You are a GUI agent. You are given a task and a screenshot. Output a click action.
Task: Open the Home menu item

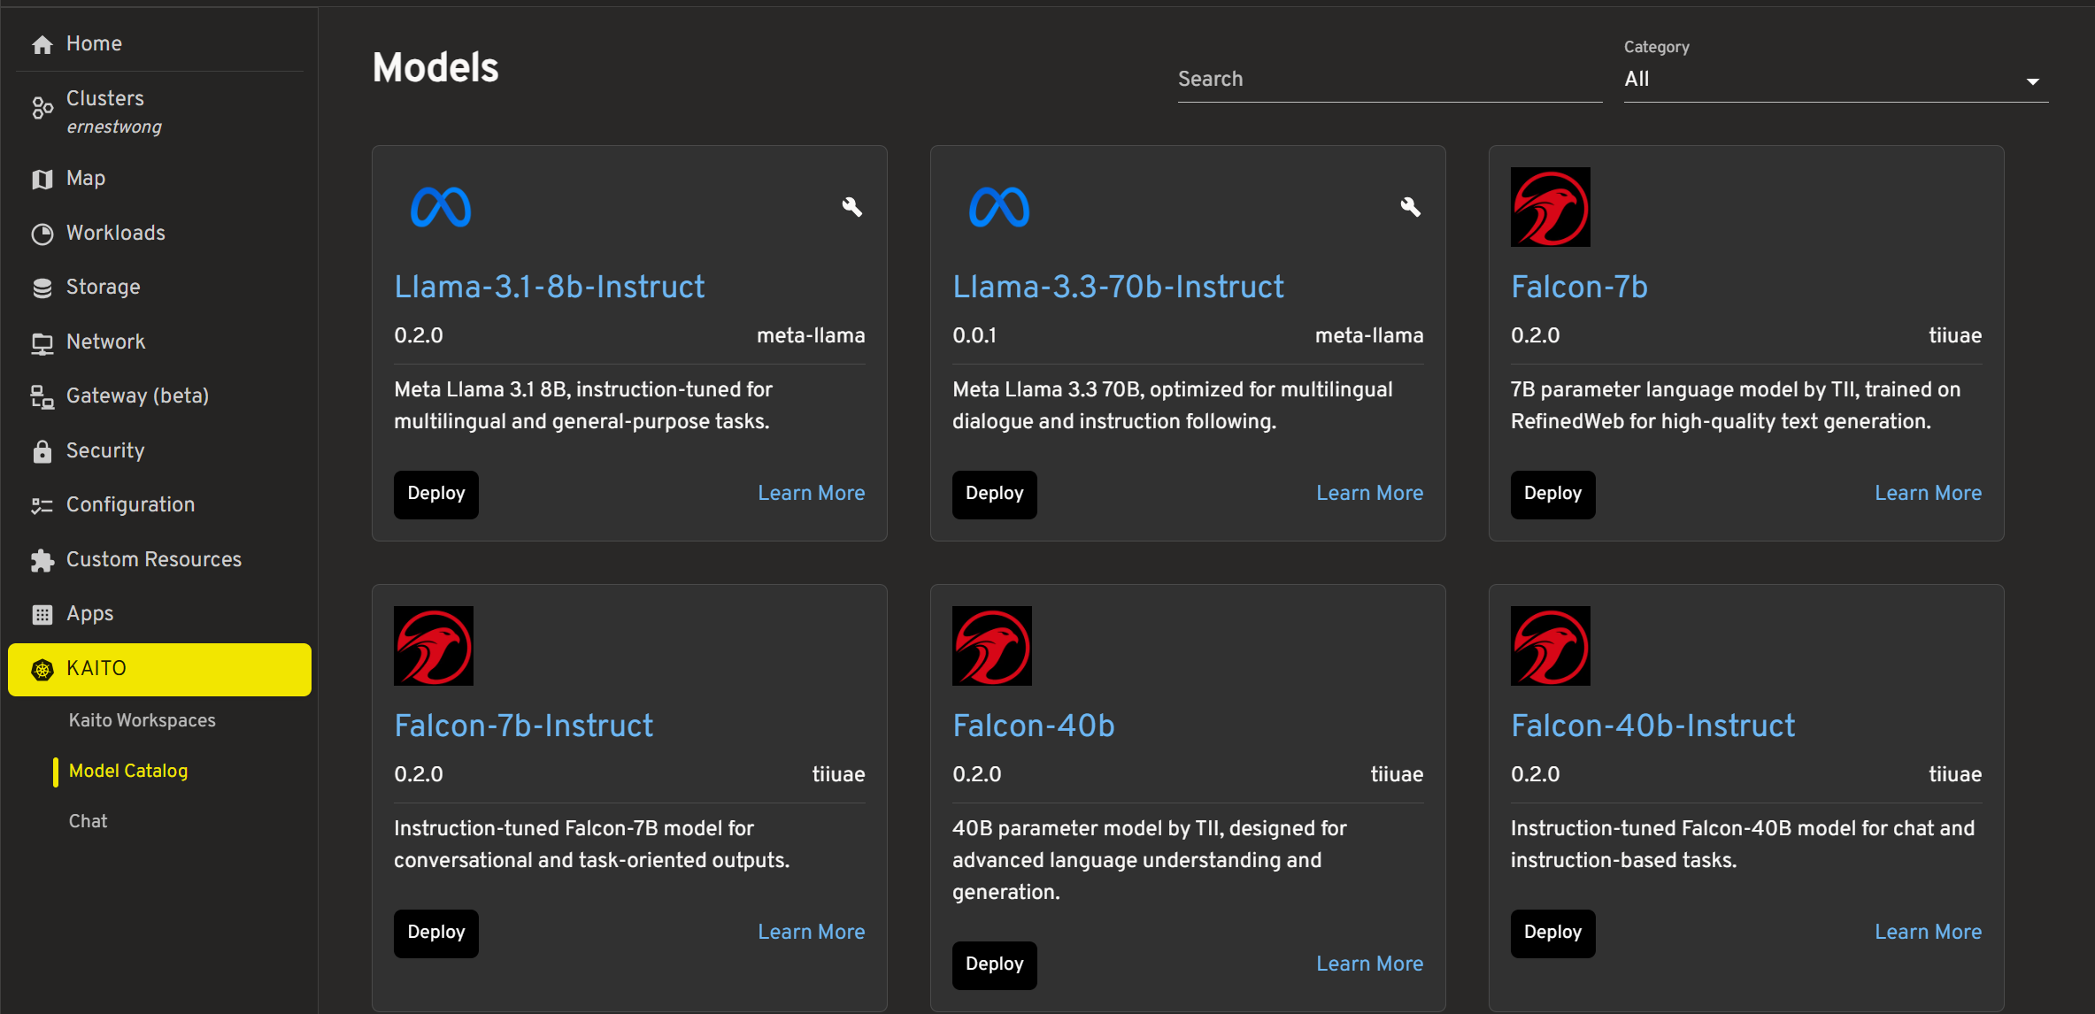click(159, 43)
